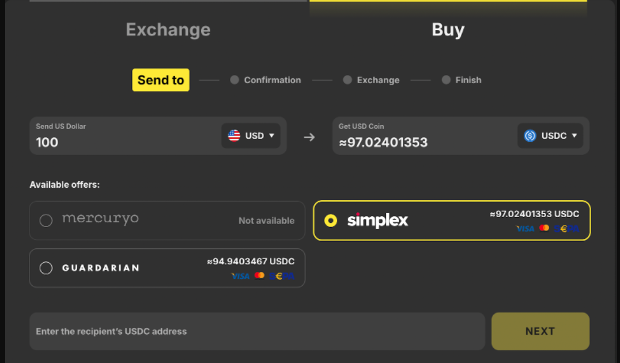Select the Mercuryo radio button
Viewport: 620px width, 363px height.
pos(46,220)
